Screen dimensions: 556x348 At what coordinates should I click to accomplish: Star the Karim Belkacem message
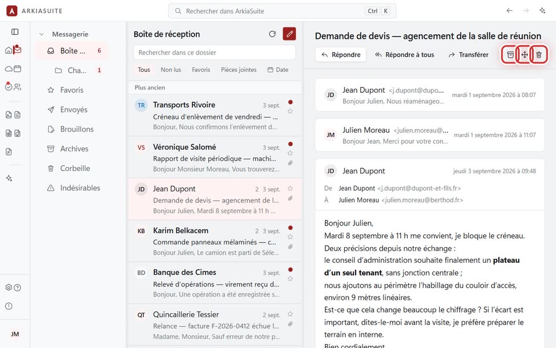click(x=290, y=237)
